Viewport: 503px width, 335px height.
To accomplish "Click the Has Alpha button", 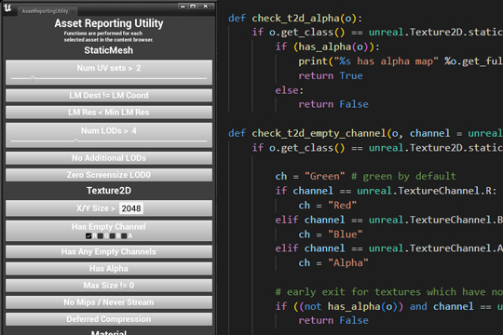I will [109, 268].
